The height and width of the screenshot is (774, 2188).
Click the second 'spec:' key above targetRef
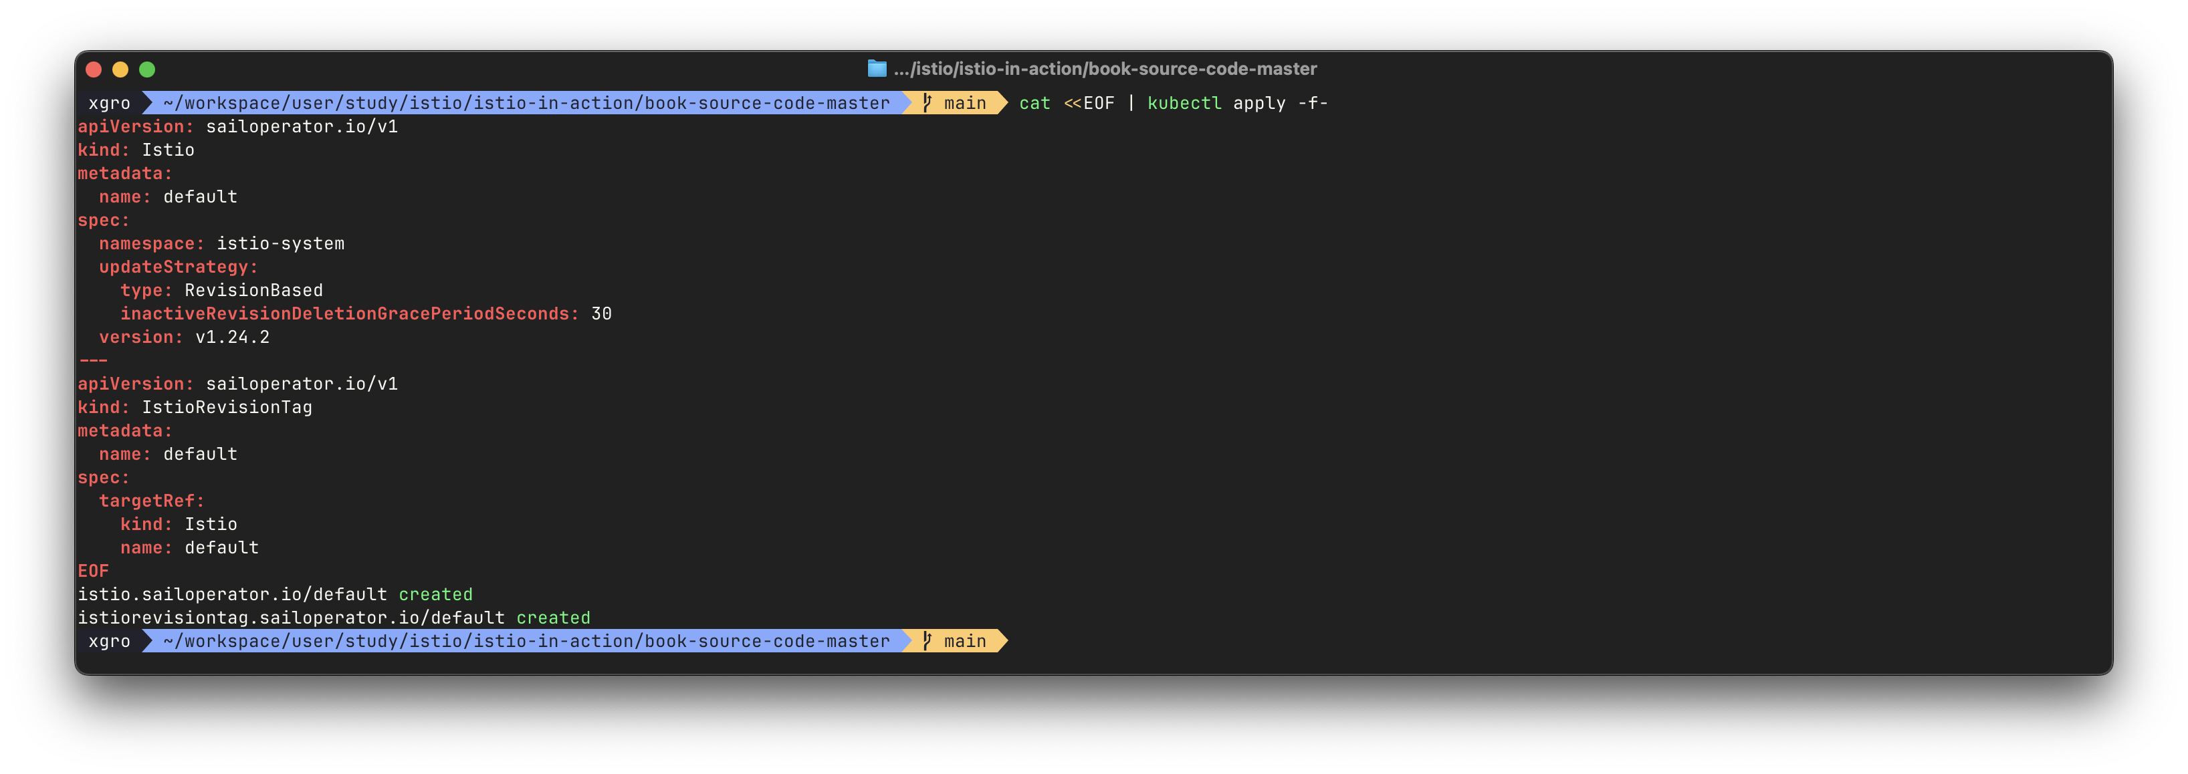[104, 478]
